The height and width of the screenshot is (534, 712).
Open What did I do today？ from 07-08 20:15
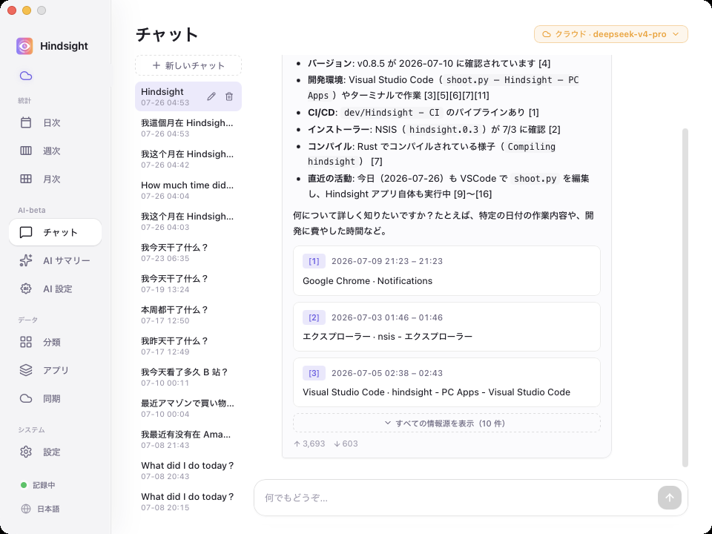pyautogui.click(x=188, y=502)
